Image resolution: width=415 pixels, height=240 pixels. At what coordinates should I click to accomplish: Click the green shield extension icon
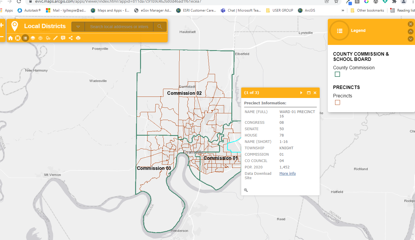click(x=385, y=1)
